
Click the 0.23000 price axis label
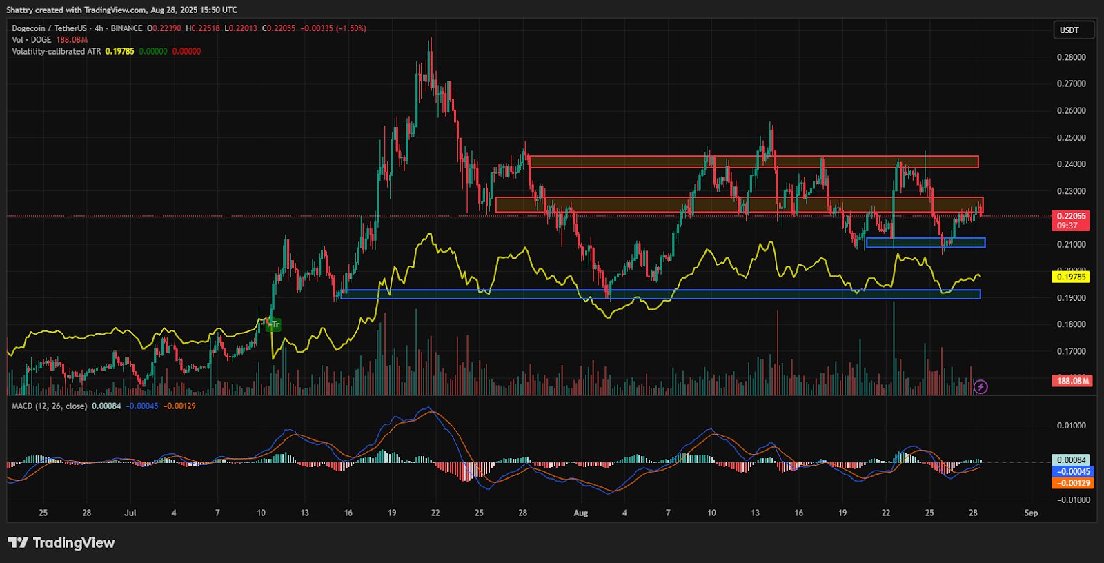pos(1072,191)
